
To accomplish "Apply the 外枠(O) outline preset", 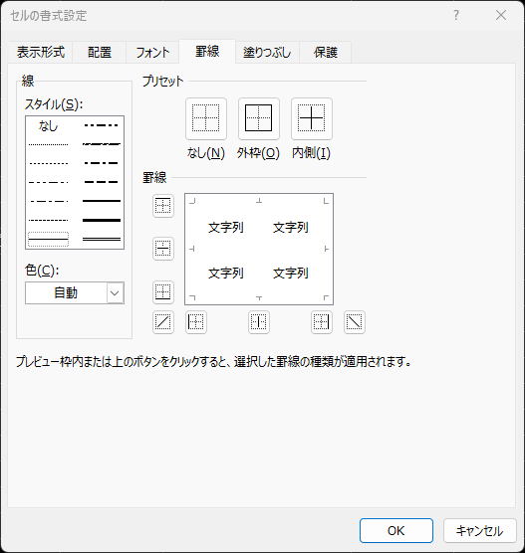I will [x=259, y=118].
